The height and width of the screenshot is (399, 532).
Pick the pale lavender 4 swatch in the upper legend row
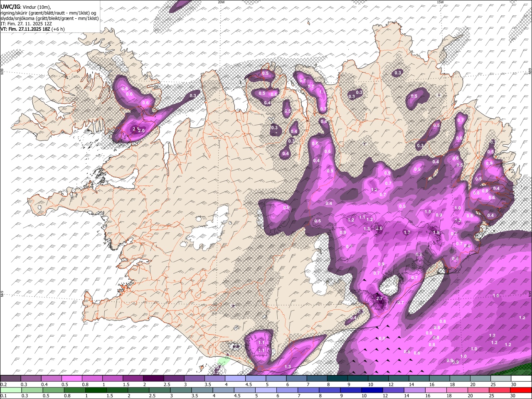(x=235, y=379)
